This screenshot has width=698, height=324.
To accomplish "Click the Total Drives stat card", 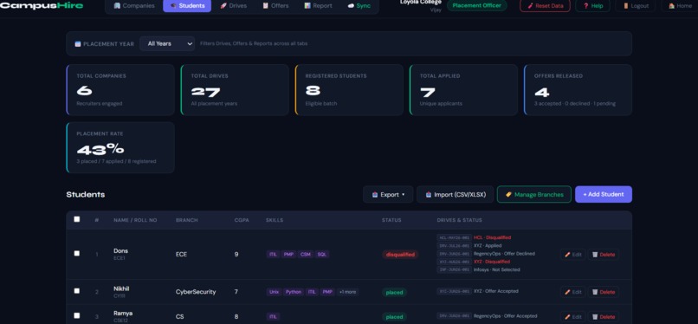I will pos(235,90).
